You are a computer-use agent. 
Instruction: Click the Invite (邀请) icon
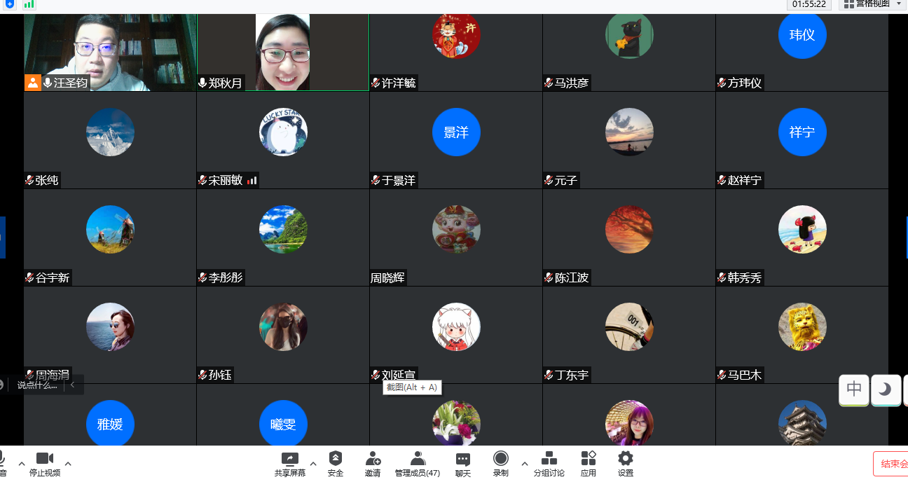[x=373, y=460]
